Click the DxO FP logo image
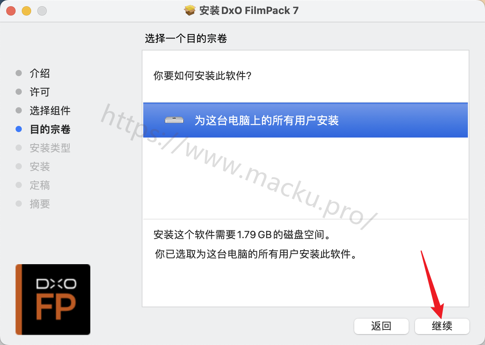 (53, 299)
